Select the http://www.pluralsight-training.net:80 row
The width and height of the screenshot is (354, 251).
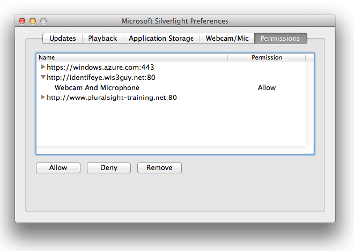[171, 97]
